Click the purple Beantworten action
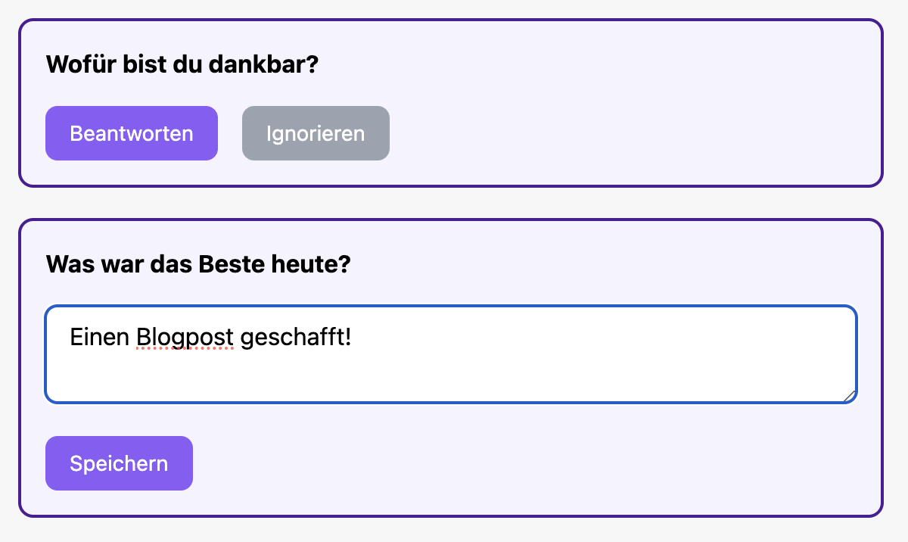908x542 pixels. 131,133
